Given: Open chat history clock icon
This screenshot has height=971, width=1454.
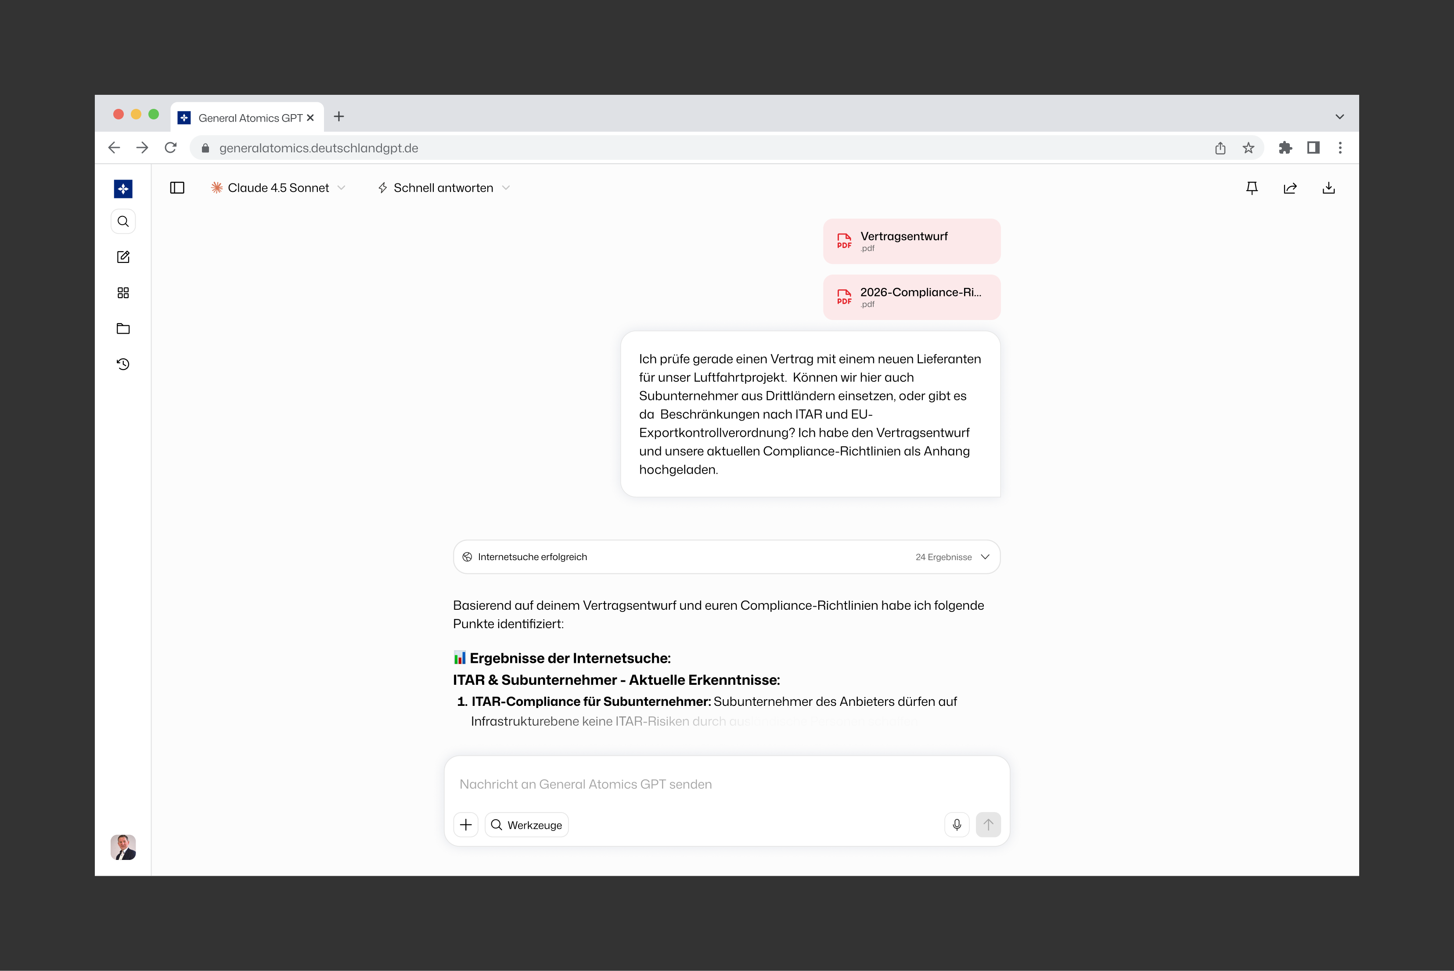Looking at the screenshot, I should (x=123, y=364).
